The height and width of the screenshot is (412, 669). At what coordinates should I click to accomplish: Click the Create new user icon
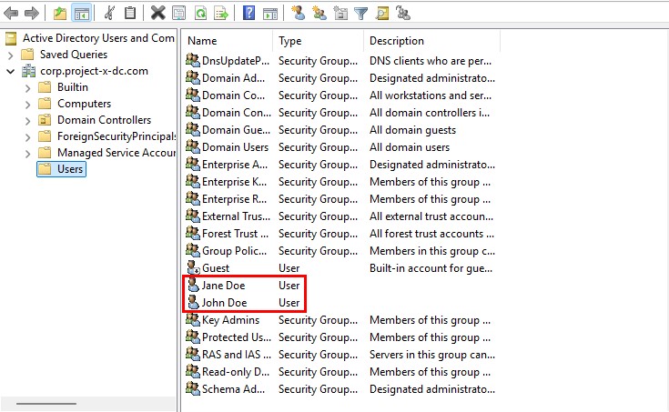point(298,13)
